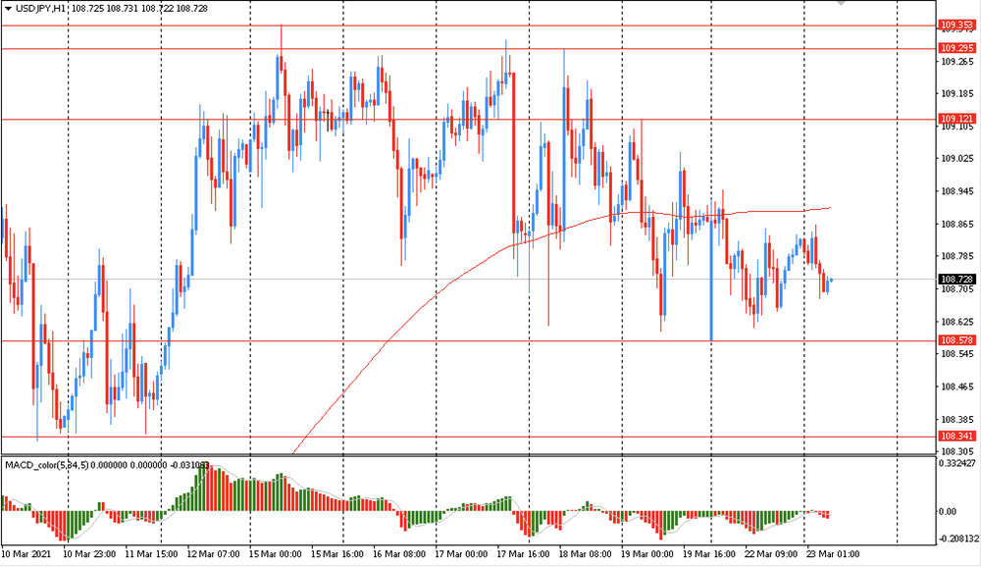Click the 23 Mar 01:00 time label
Image resolution: width=981 pixels, height=567 pixels.
[833, 554]
